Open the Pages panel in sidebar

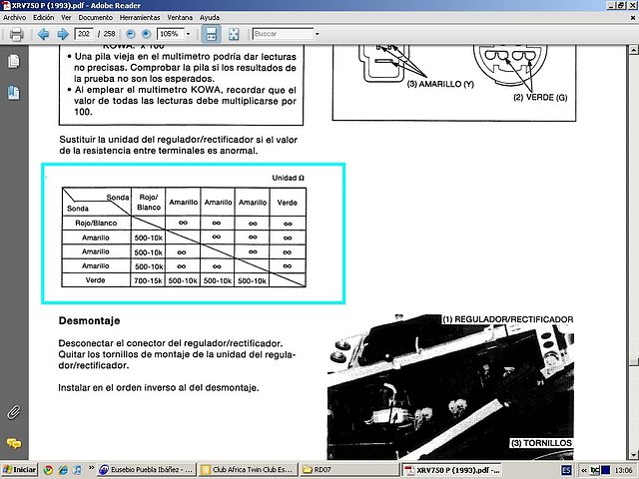[x=13, y=62]
